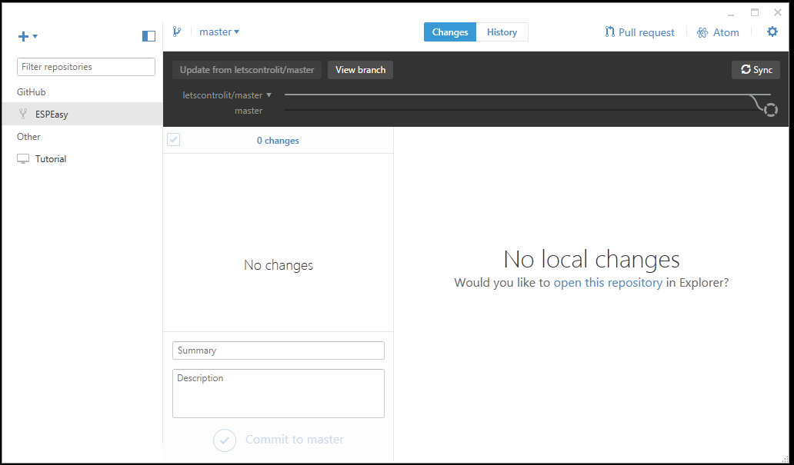Viewport: 794px width, 465px height.
Task: Close the window
Action: click(777, 12)
